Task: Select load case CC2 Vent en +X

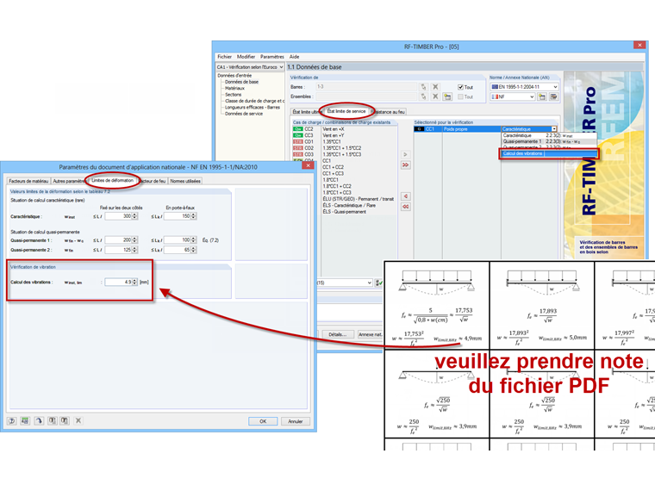Action: coord(345,129)
